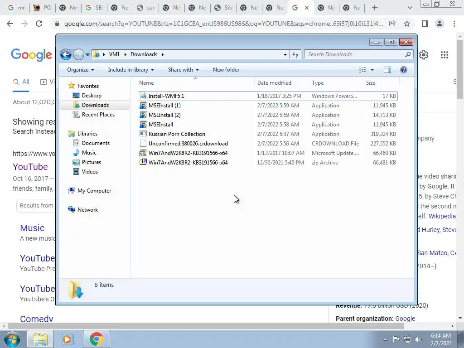The width and height of the screenshot is (464, 348).
Task: Click the Search Downloads magnifier icon
Action: pyautogui.click(x=408, y=54)
